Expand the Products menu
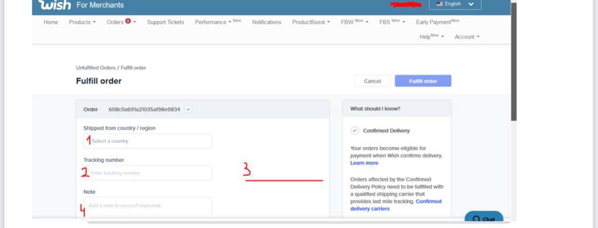The width and height of the screenshot is (598, 228). (x=82, y=22)
